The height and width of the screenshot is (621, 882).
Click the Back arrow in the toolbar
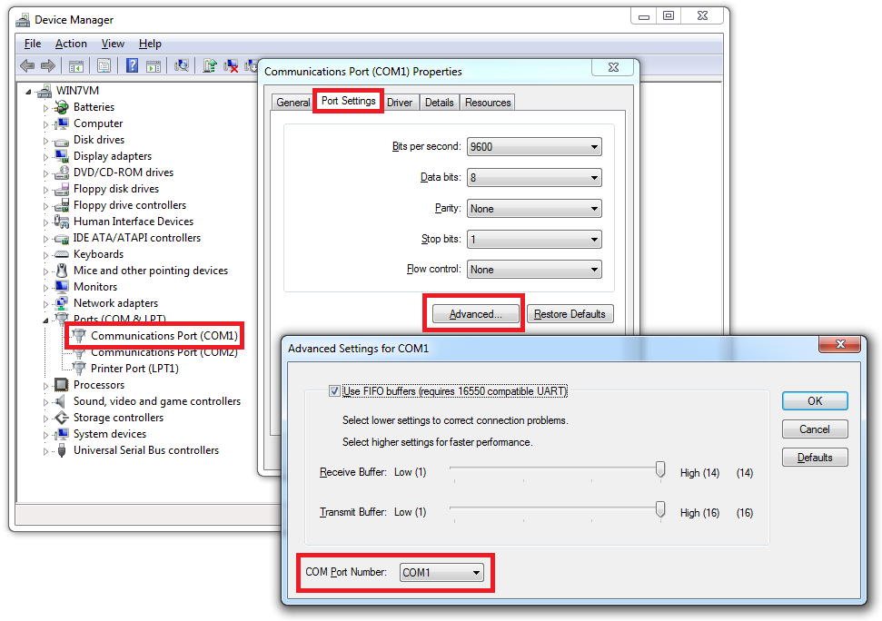[x=27, y=65]
